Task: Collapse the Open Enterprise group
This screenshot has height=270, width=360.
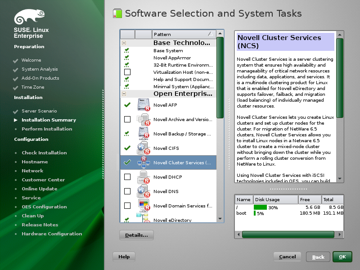Action: click(x=124, y=94)
